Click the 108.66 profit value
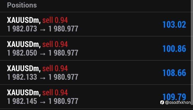The height and width of the screenshot is (110, 193). (x=174, y=73)
